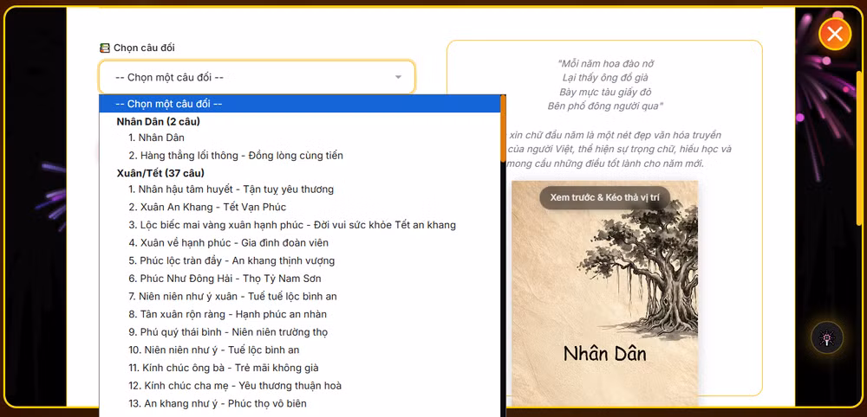Viewport: 867px width, 417px height.
Task: Select 'Hàng thẳng lối thông - Đồng lòng cùng tiến'
Action: pos(236,156)
